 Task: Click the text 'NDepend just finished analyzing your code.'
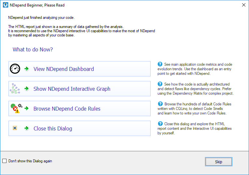41,18
